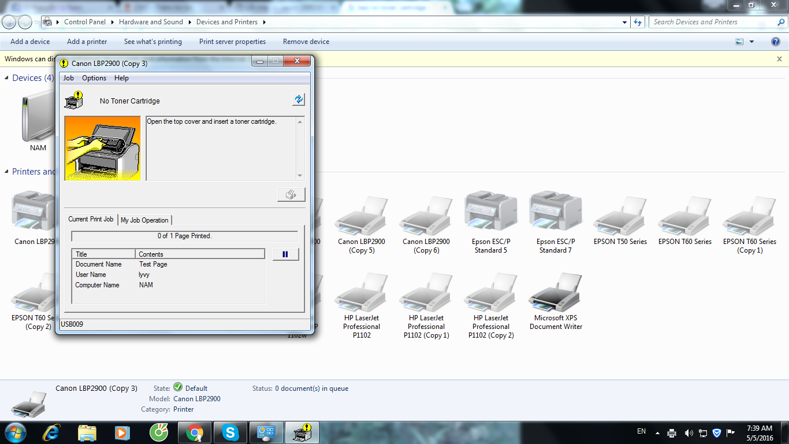
Task: Click the refresh status icon in Canon window
Action: point(298,99)
